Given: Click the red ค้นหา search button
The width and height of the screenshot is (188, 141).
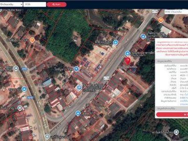Looking at the screenshot, I should coord(56,4).
